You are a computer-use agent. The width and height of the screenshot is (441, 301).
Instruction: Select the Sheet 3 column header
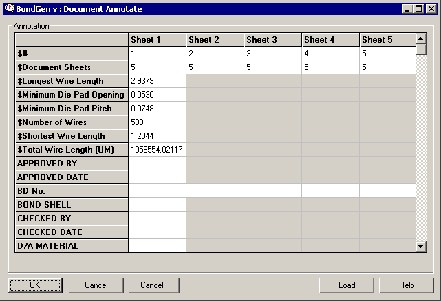[x=273, y=40]
